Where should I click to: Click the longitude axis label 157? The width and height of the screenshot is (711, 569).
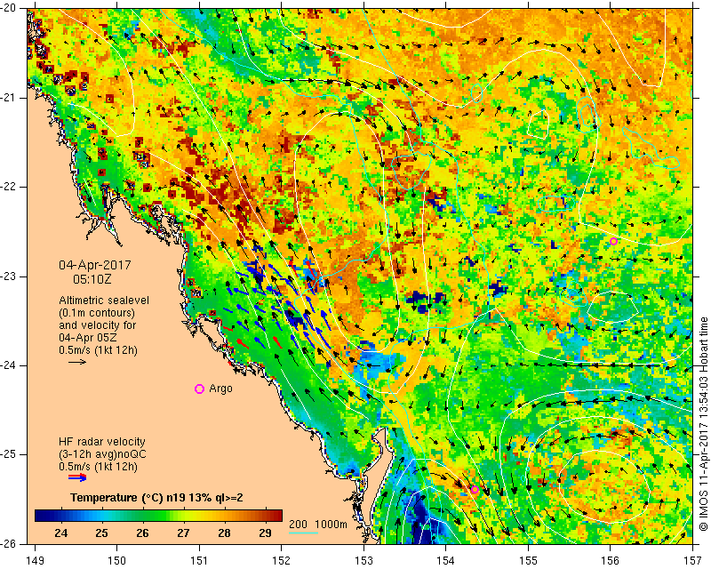(x=693, y=560)
